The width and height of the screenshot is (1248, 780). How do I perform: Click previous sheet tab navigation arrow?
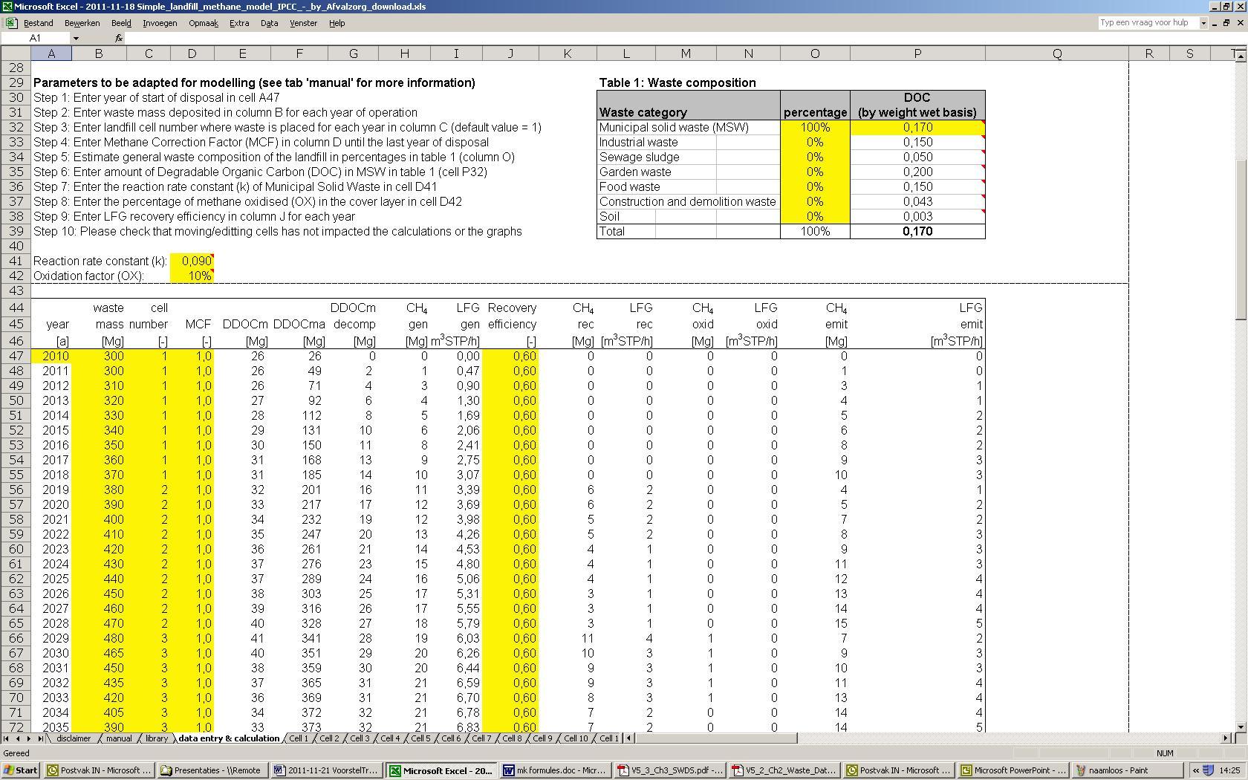pos(18,738)
